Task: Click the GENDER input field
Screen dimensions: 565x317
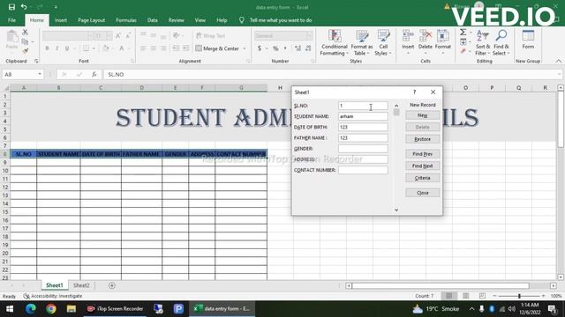Action: (x=363, y=149)
